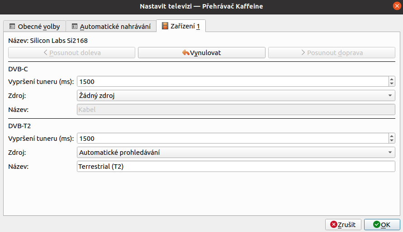Click the green checkmark icon on OK
The image size is (403, 232).
point(377,225)
